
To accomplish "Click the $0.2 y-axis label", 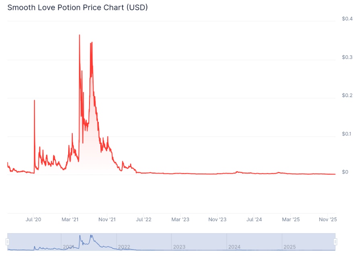I will coord(347,95).
